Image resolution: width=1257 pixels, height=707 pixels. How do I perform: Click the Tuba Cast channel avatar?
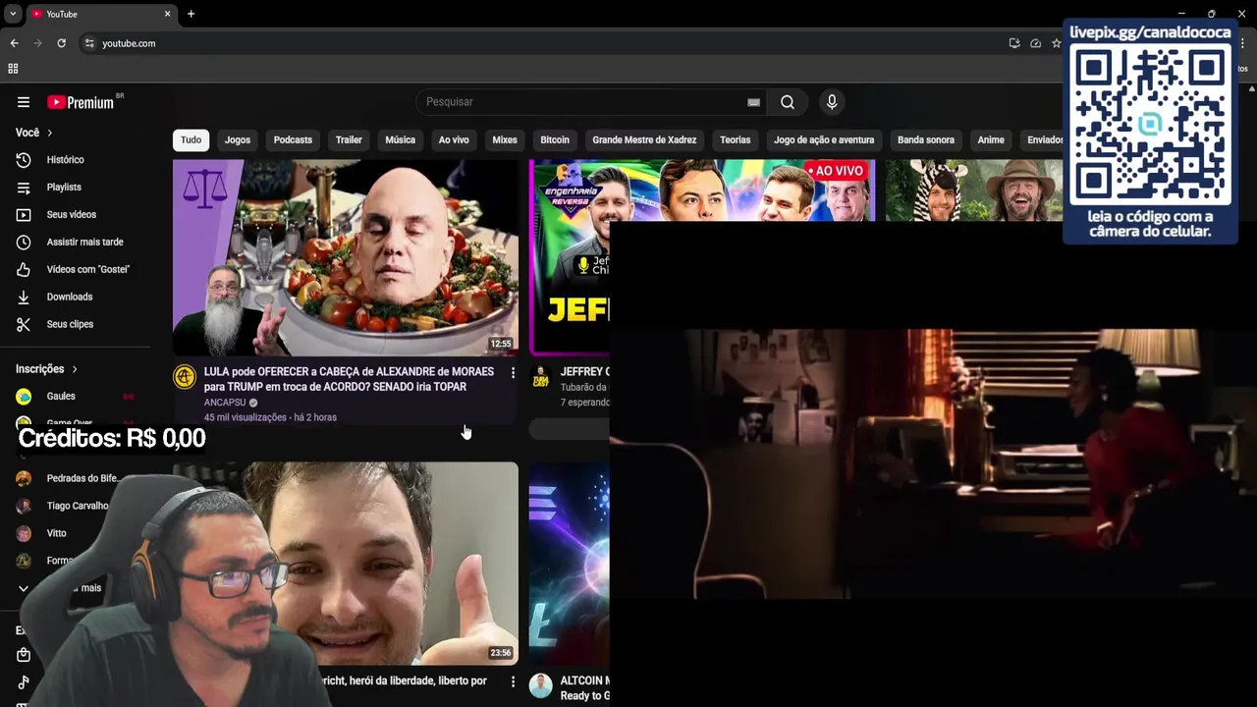coord(541,377)
